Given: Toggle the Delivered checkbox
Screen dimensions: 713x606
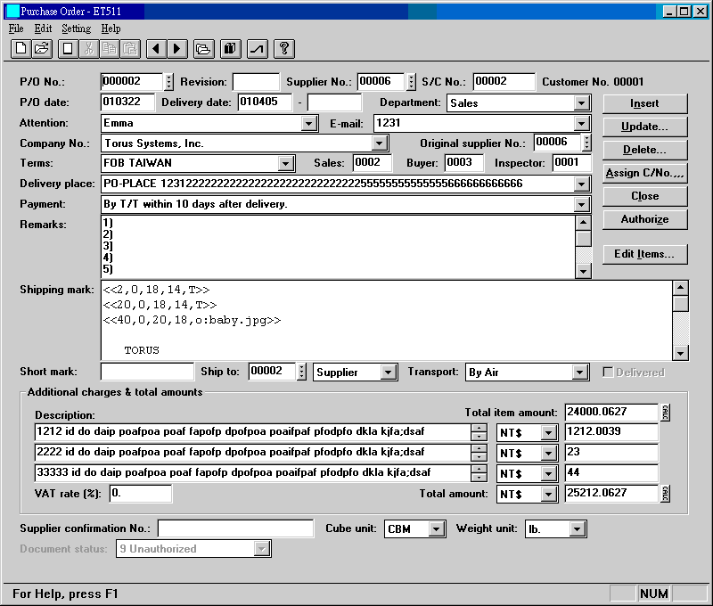Looking at the screenshot, I should tap(608, 373).
